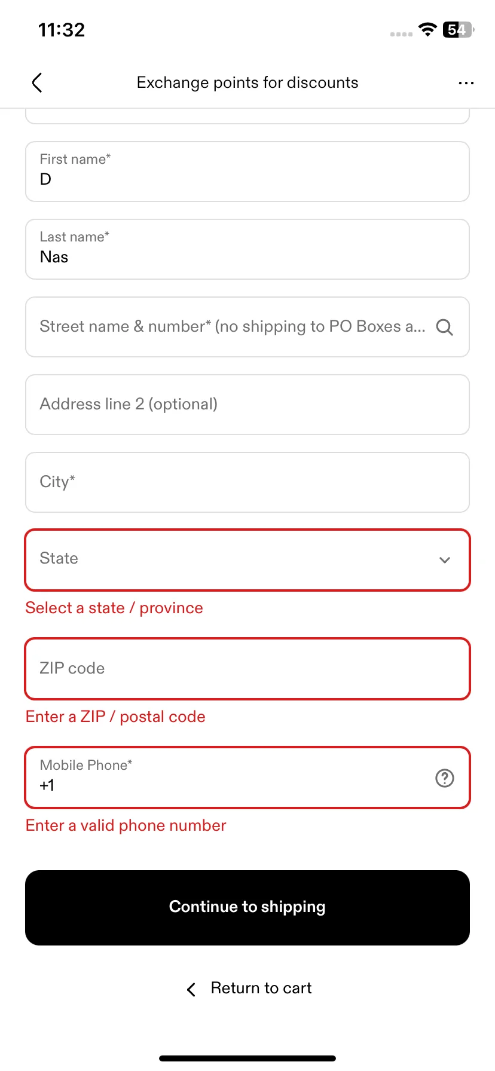Select the City input field

[247, 482]
